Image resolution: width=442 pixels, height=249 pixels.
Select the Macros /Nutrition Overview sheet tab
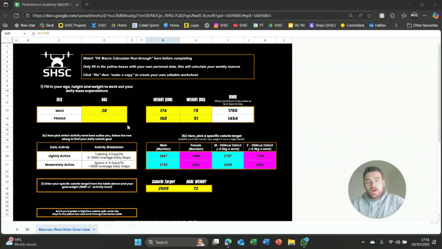click(x=65, y=230)
